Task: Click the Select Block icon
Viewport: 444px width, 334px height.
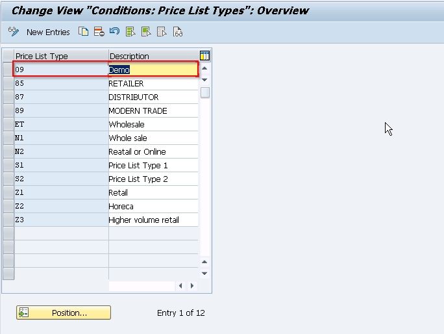Action: 146,32
